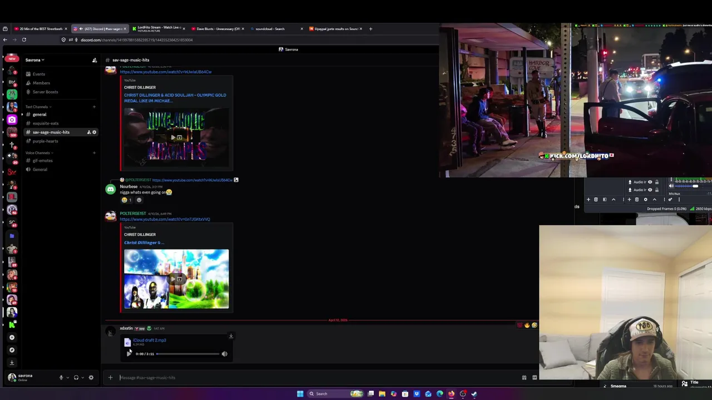Add a new text channel with plus
This screenshot has height=400, width=712.
point(94,107)
